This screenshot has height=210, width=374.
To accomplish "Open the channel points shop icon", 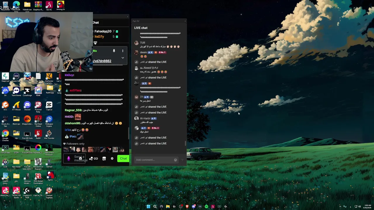I will coord(104,159).
